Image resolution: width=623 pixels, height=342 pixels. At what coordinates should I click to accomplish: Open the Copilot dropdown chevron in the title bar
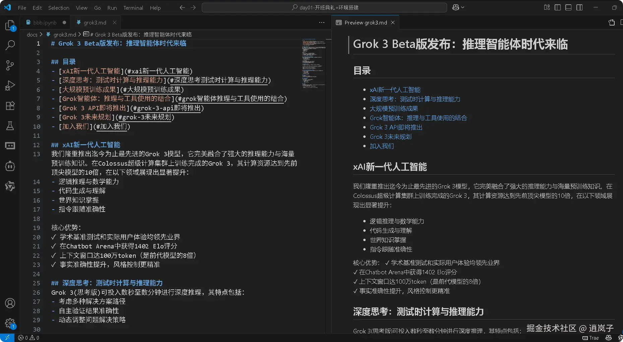click(x=463, y=7)
